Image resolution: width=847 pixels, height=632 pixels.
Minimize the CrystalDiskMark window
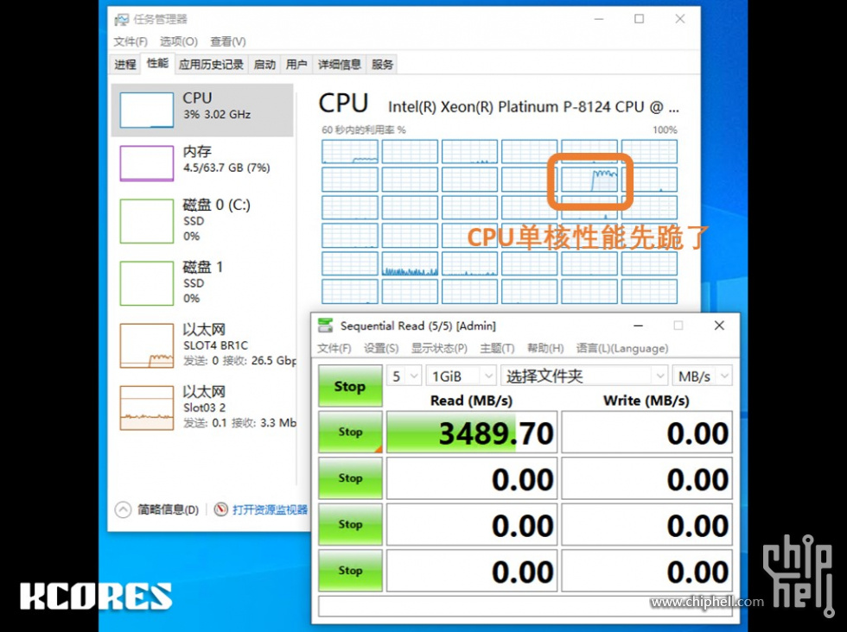638,325
